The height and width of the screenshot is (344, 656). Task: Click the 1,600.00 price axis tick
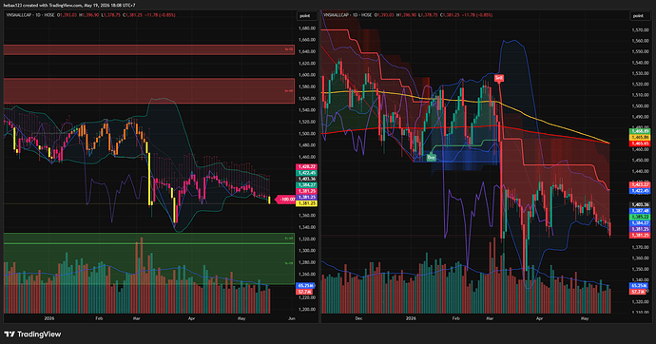coord(307,75)
